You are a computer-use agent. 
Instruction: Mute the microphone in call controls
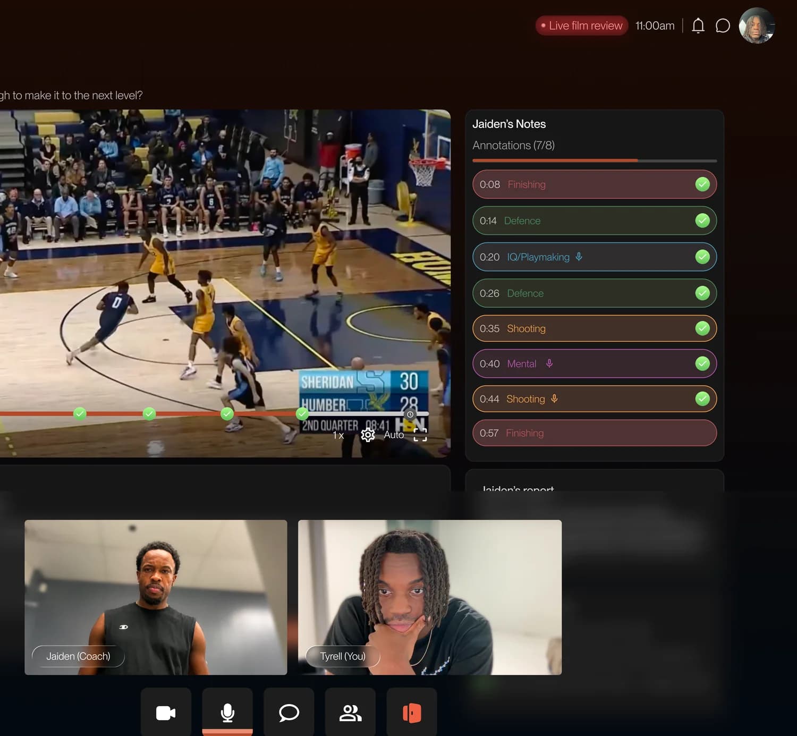227,713
